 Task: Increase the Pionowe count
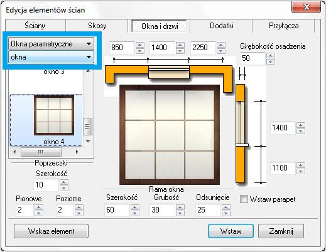pos(39,207)
